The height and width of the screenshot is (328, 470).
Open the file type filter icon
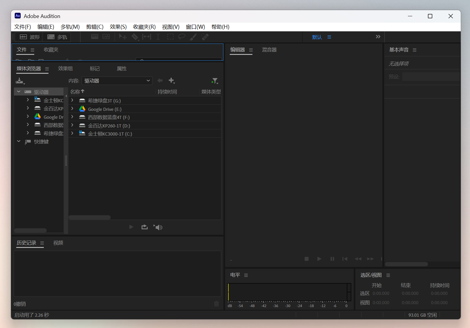click(x=215, y=81)
